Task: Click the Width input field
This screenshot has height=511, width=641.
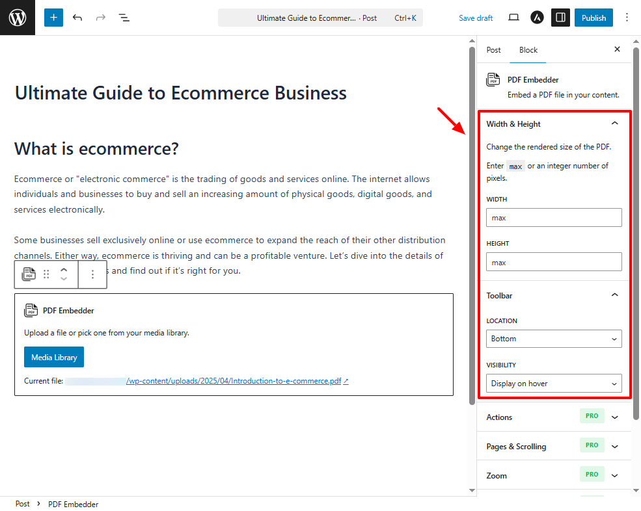Action: pyautogui.click(x=553, y=218)
